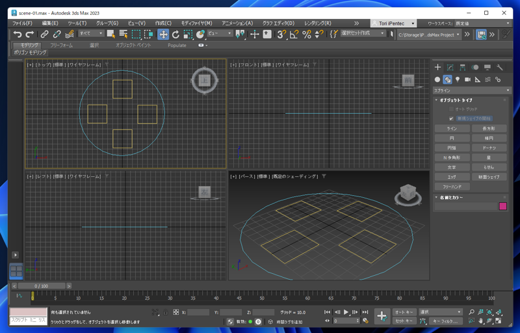Toggle the Window/Crossing selection icon
The height and width of the screenshot is (333, 520).
(149, 34)
